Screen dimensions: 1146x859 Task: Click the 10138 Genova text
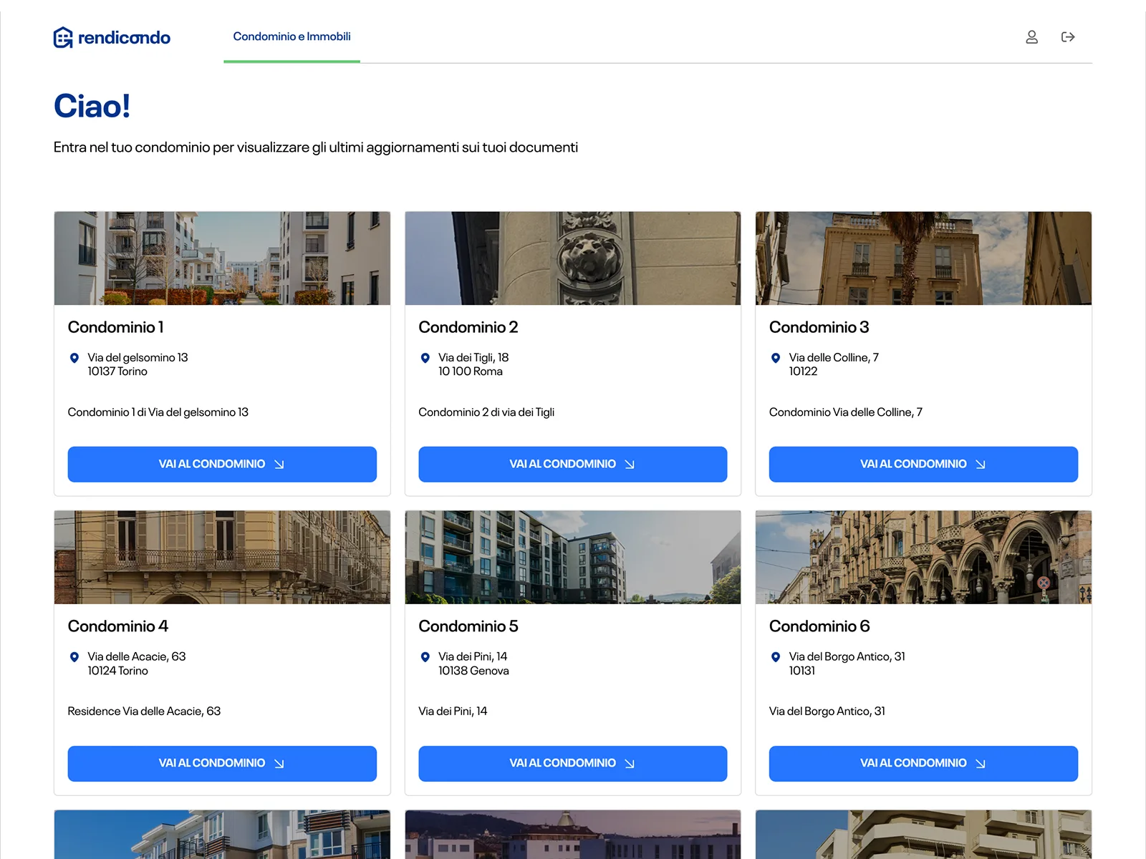[473, 671]
